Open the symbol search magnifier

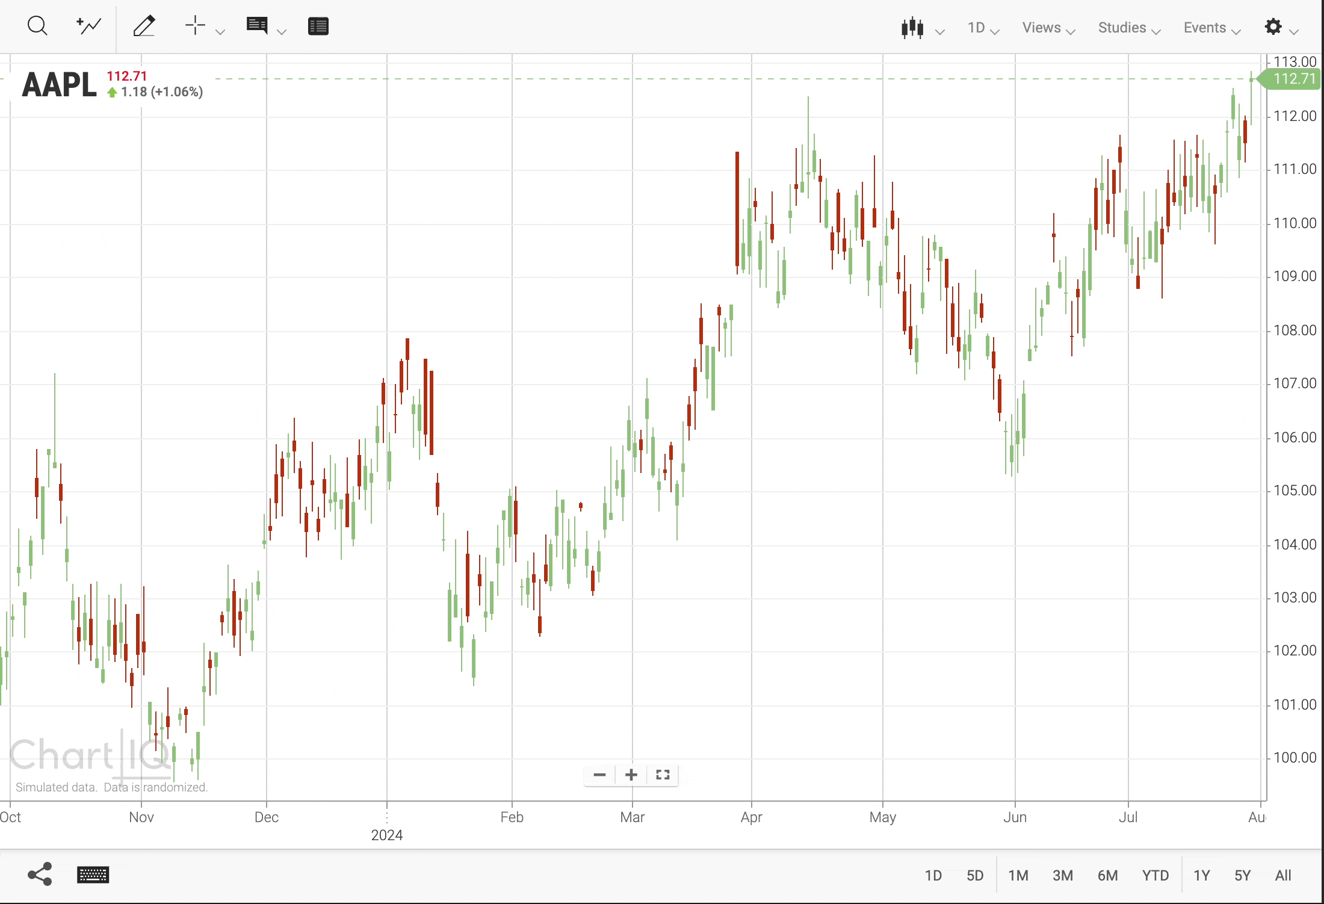(x=37, y=26)
